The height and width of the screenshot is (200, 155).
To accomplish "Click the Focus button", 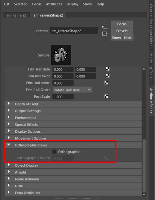I will coord(122,24).
